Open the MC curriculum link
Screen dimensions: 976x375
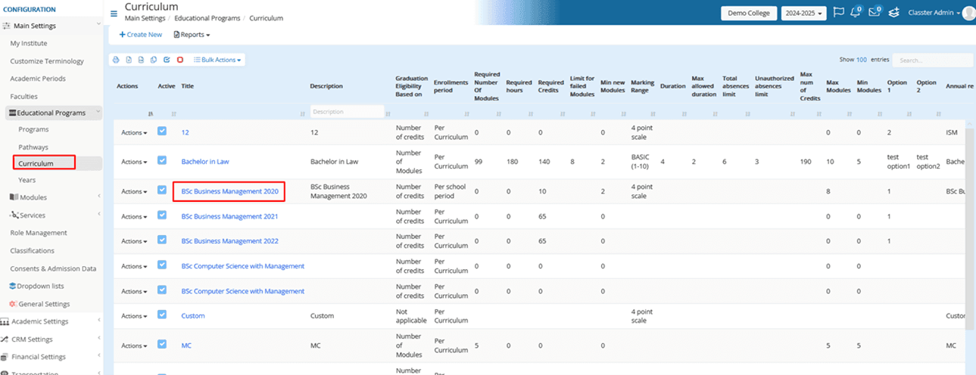point(186,346)
